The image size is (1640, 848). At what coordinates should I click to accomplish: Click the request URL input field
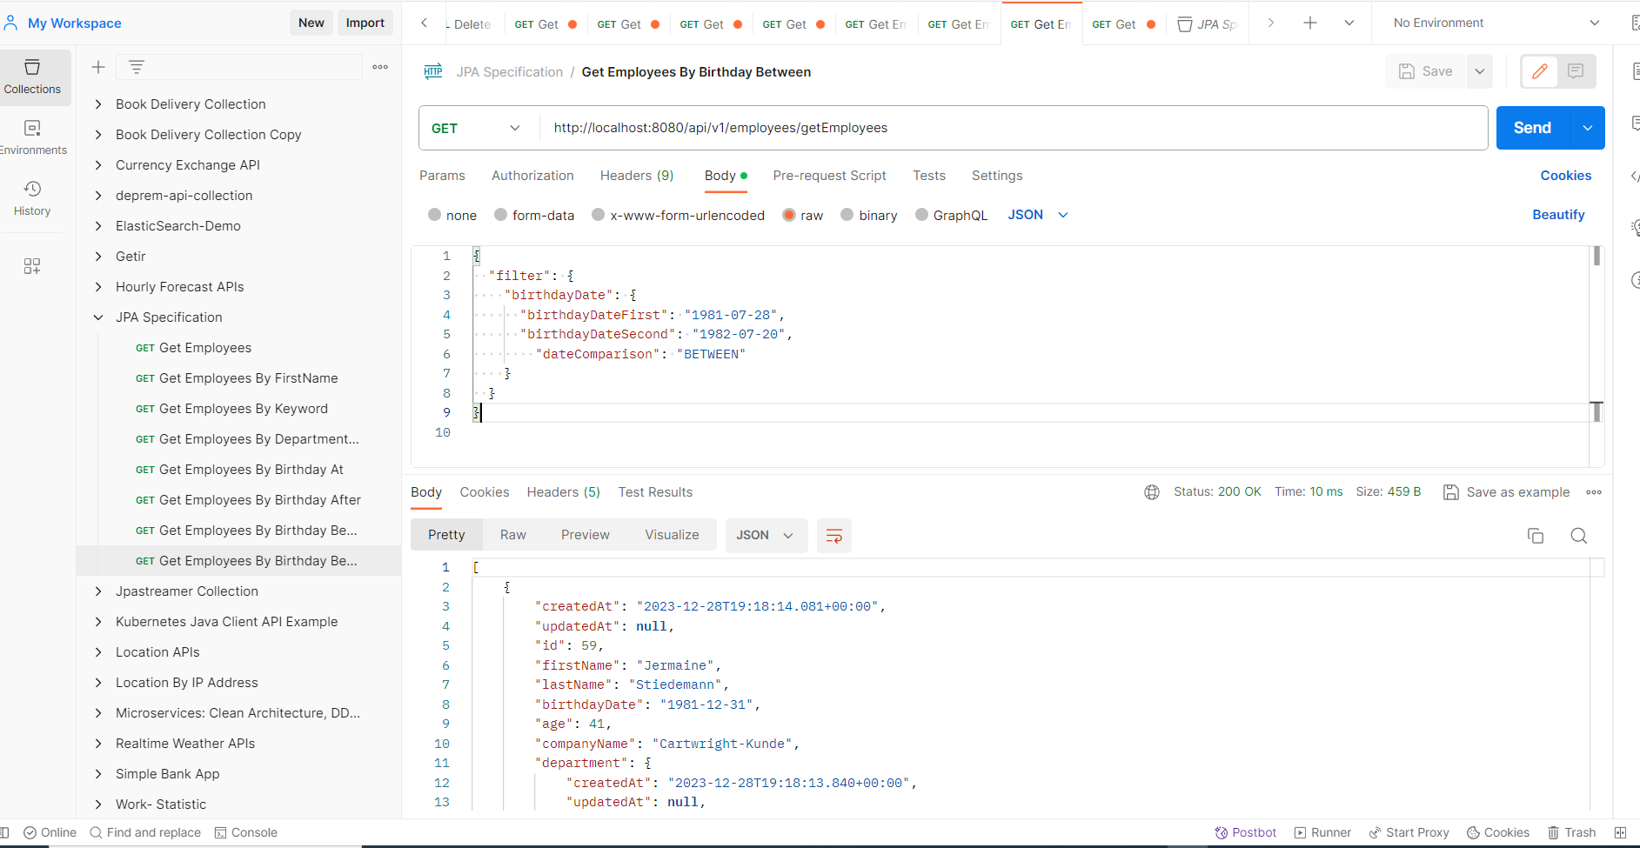(1014, 128)
